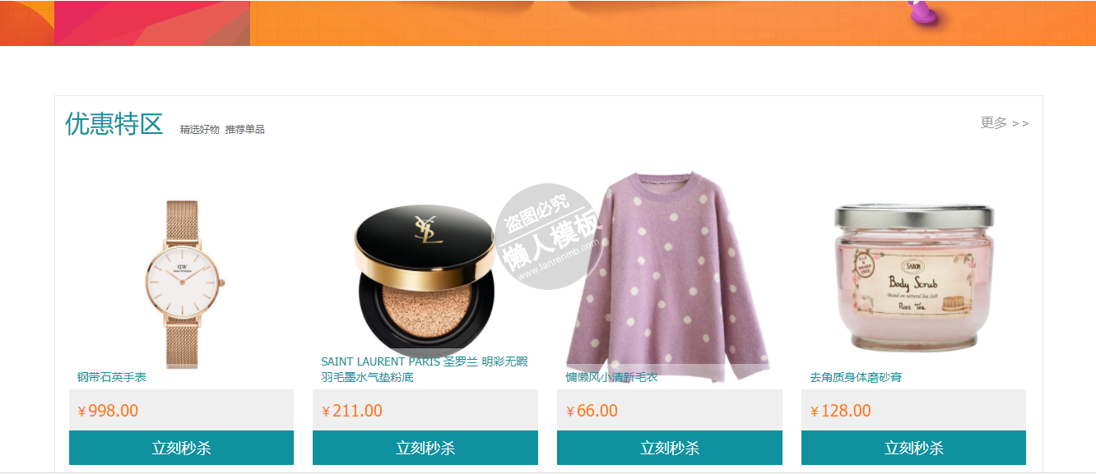Open the 钢带石英手表 product title

(112, 377)
